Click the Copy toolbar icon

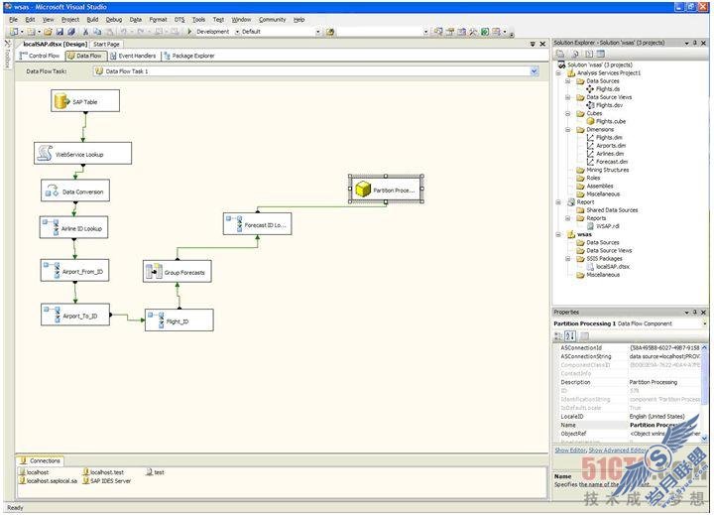click(x=97, y=32)
